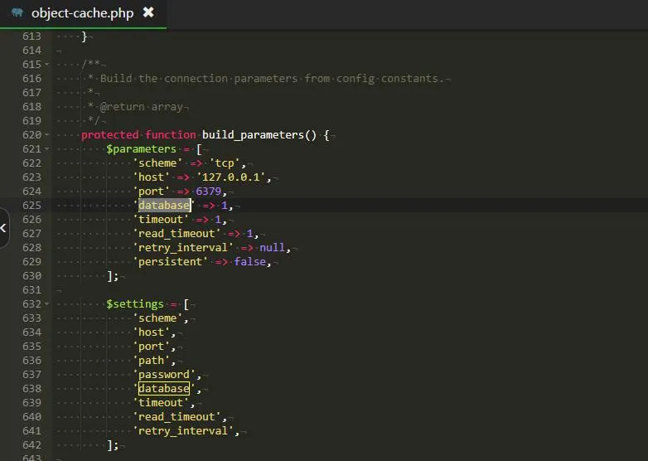Click the $settings variable name
Image resolution: width=648 pixels, height=461 pixels.
[x=135, y=304]
